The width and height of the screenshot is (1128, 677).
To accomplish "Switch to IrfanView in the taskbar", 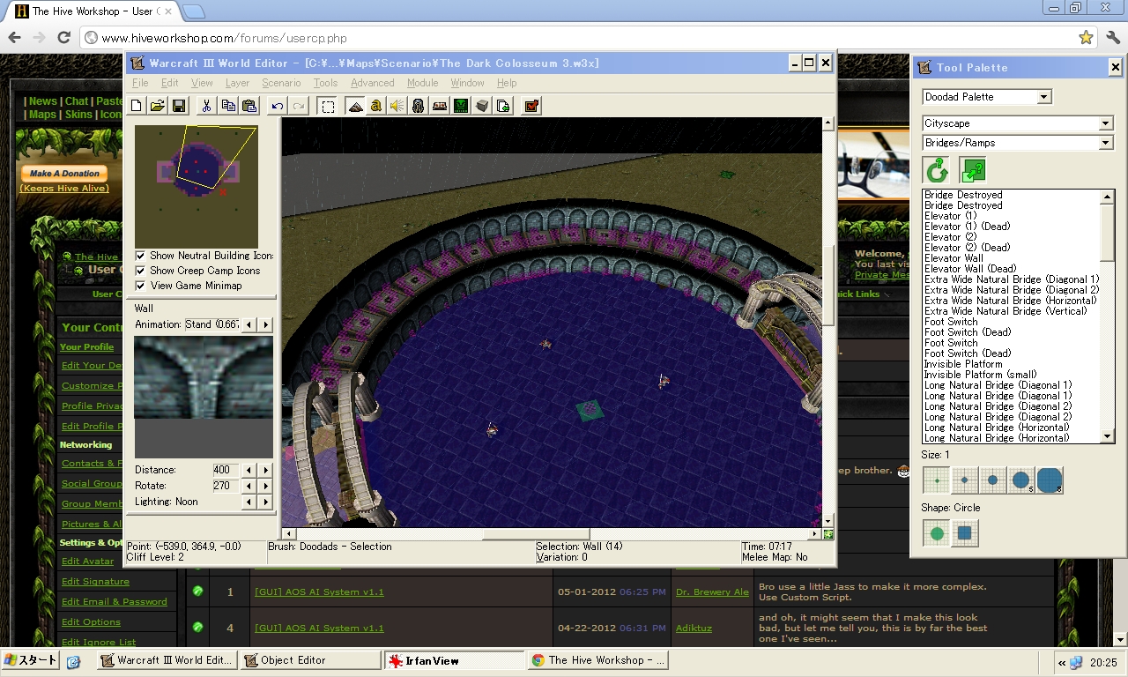I will [x=453, y=660].
